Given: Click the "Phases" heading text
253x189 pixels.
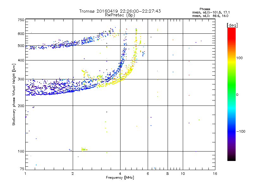Looking at the screenshot, I should 205,9.
